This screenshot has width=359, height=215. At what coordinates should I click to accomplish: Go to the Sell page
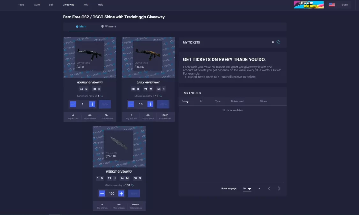tap(51, 4)
